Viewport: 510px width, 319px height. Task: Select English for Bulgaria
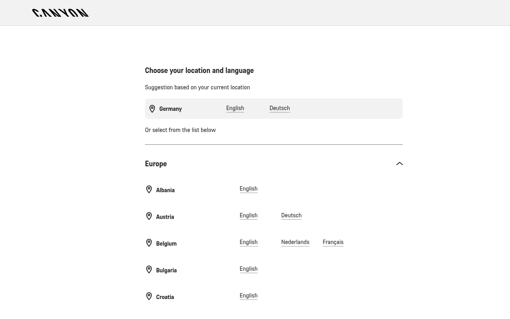coord(249,269)
